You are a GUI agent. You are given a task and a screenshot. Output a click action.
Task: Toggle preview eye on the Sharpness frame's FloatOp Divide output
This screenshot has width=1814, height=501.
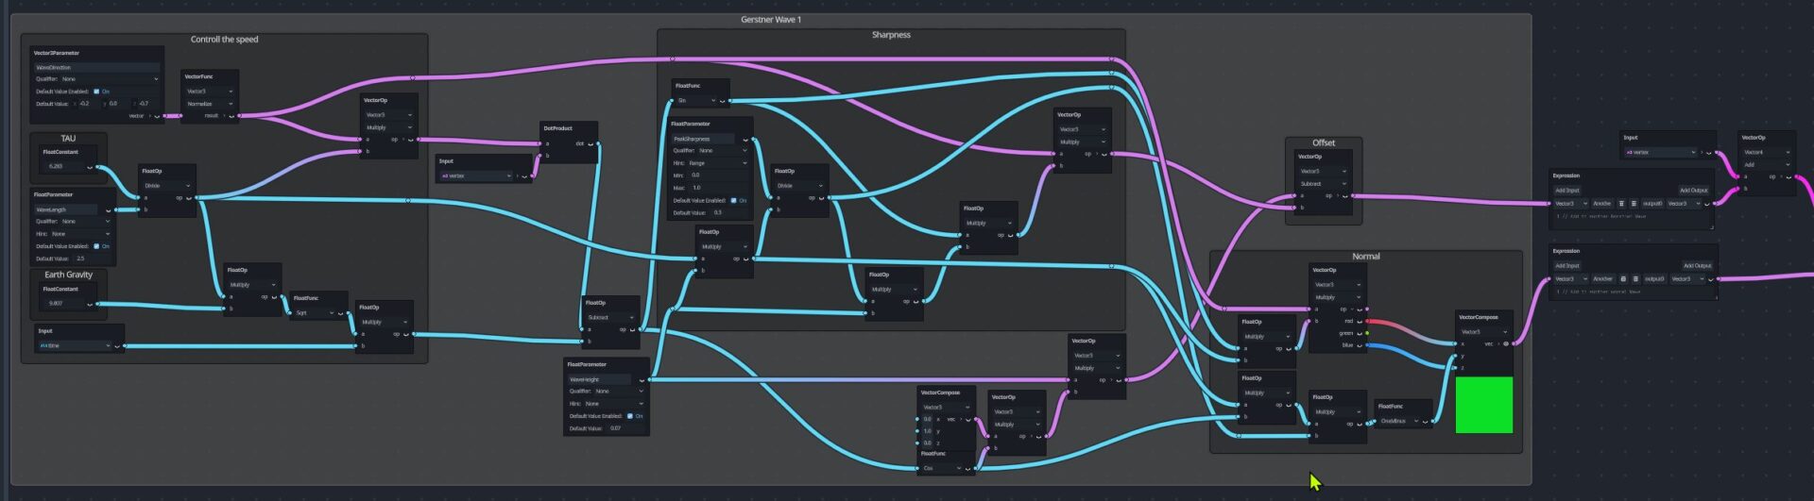(x=821, y=197)
